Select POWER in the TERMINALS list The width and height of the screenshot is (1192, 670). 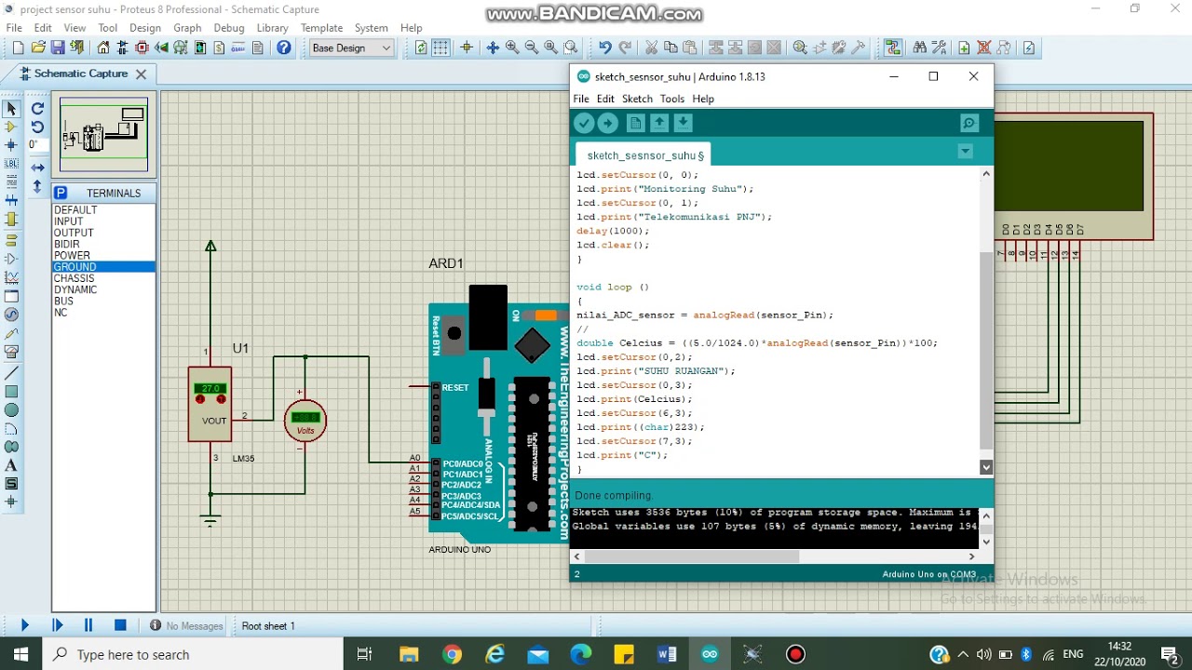coord(72,255)
